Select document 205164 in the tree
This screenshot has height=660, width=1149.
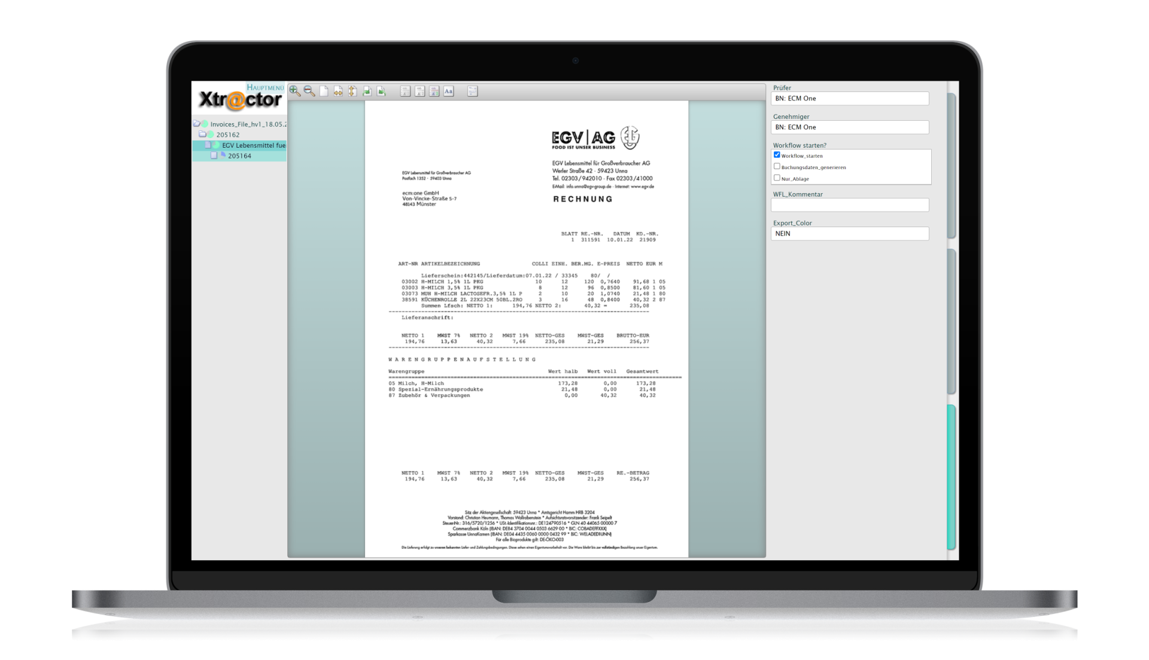click(239, 155)
